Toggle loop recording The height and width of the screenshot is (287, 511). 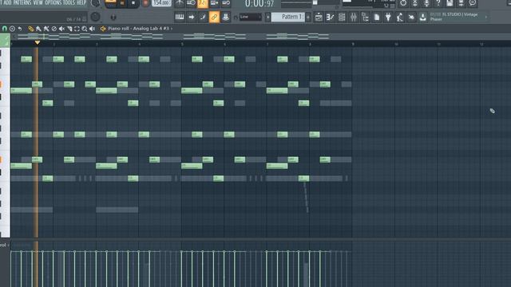coord(226,3)
